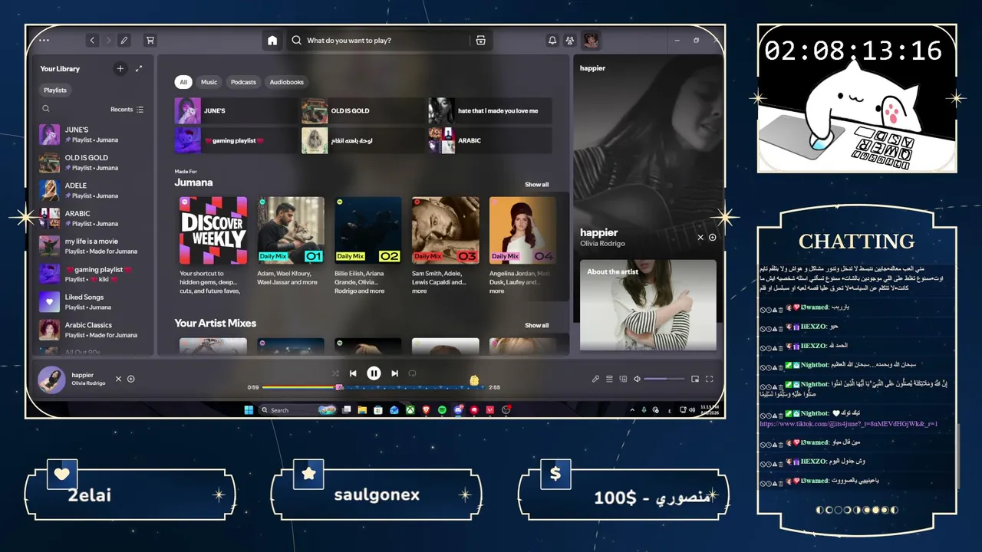Dismiss happier song in bottom player bar

pyautogui.click(x=118, y=379)
